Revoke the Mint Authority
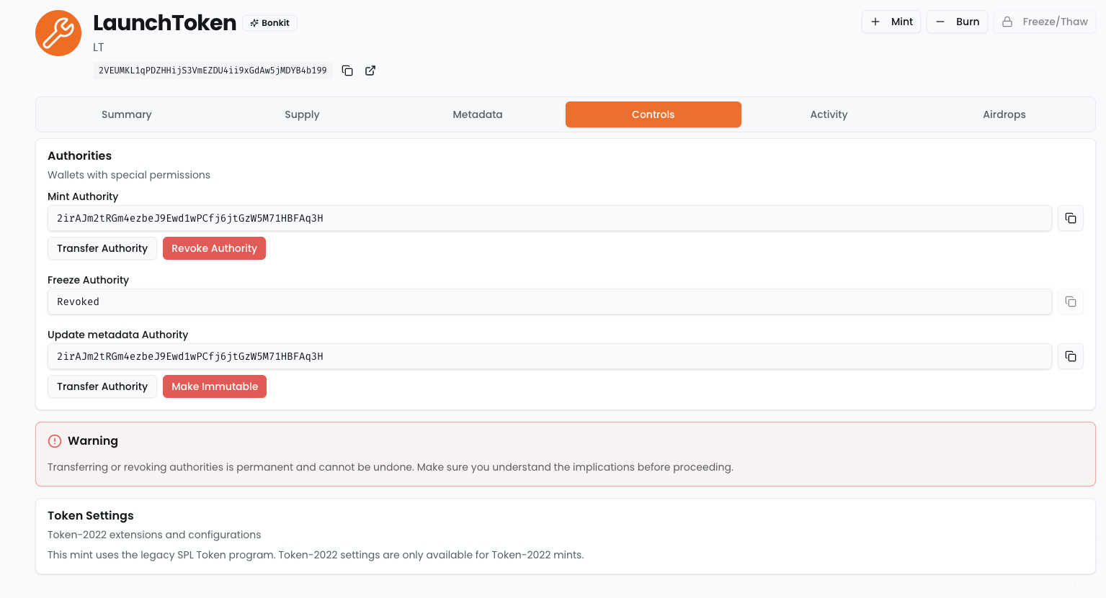This screenshot has height=598, width=1106. tap(214, 248)
